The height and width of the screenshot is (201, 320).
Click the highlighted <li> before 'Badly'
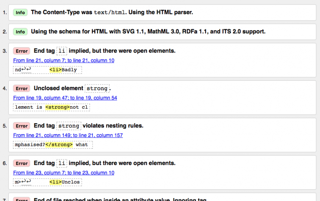tap(55, 70)
